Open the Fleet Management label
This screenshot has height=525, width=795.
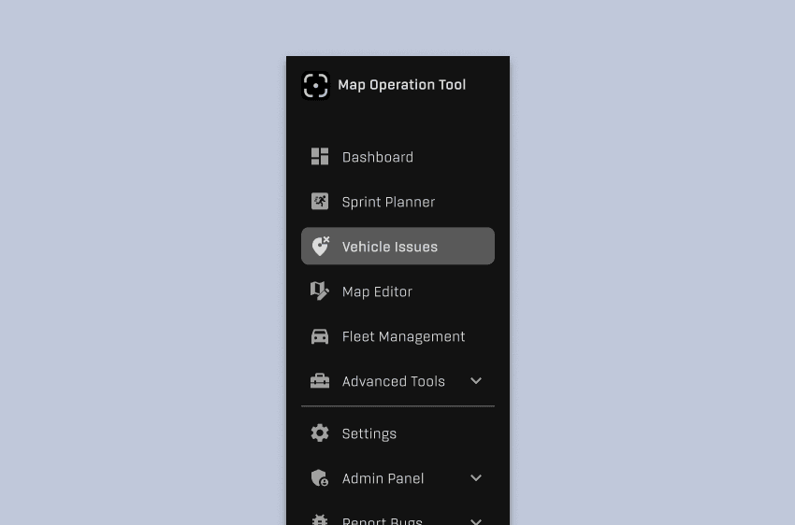coord(404,337)
